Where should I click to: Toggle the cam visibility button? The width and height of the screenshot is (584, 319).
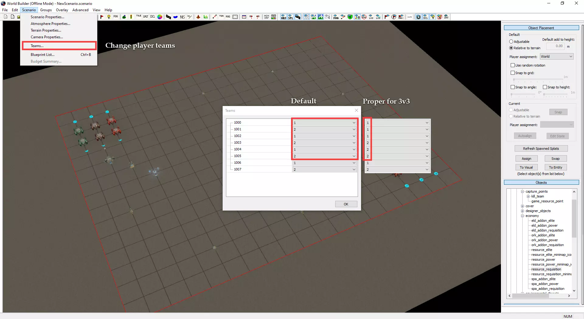410,17
